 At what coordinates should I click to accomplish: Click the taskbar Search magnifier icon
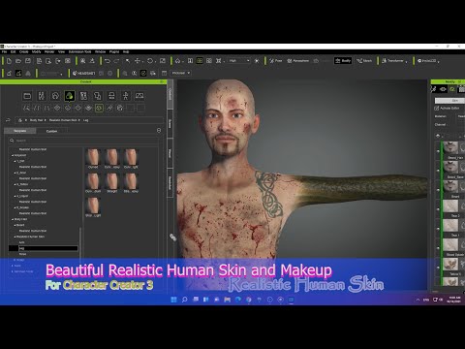pos(184,300)
